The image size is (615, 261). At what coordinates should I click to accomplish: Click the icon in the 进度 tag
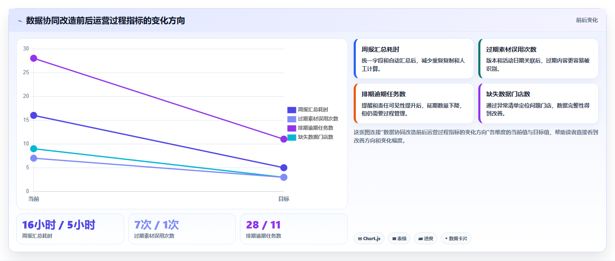[x=421, y=239]
